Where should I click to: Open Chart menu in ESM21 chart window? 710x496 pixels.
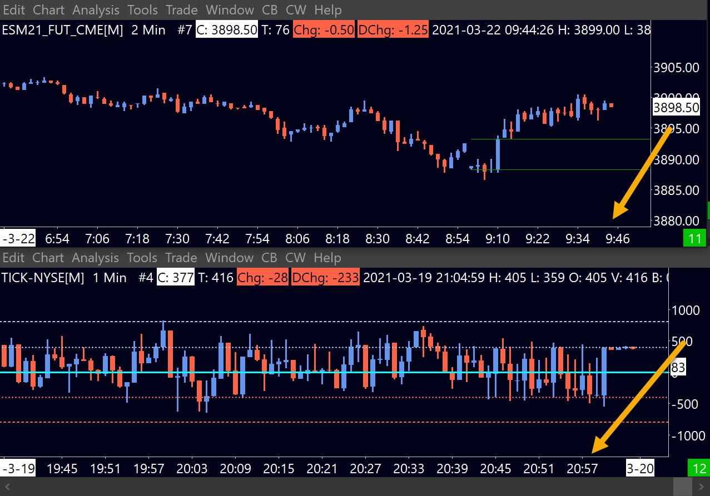click(48, 10)
